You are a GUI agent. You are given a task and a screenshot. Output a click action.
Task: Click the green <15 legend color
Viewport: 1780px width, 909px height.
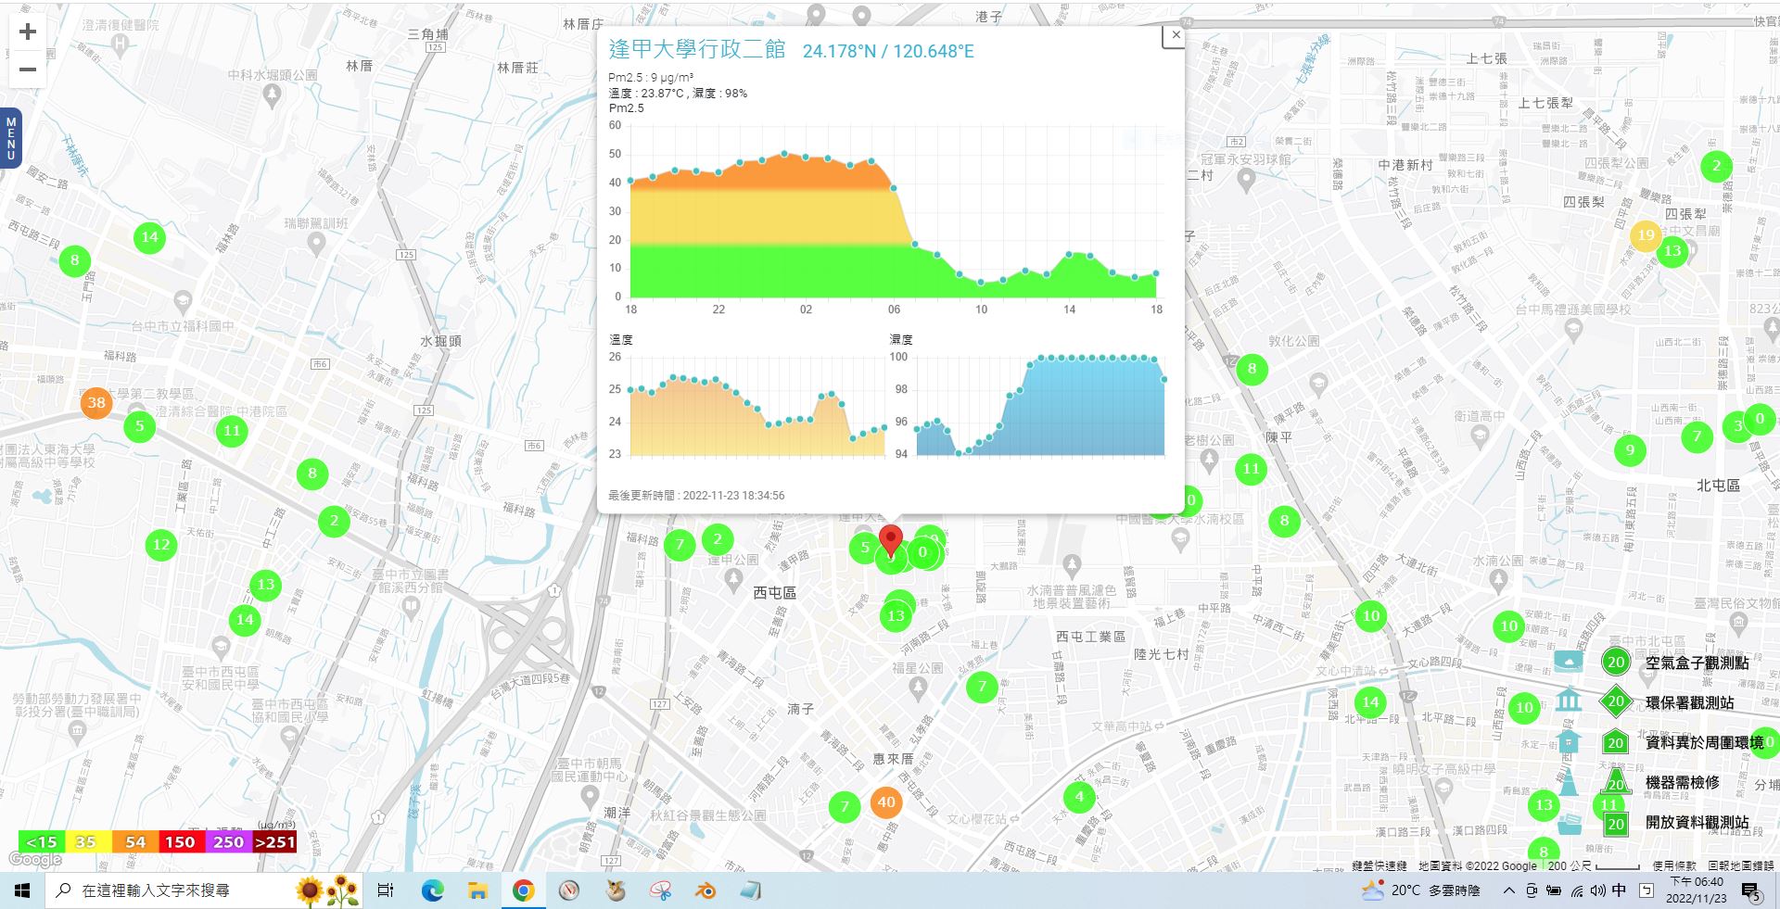point(42,842)
